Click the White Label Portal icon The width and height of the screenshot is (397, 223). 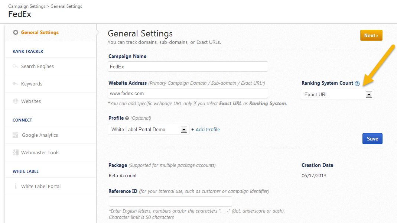click(x=16, y=186)
